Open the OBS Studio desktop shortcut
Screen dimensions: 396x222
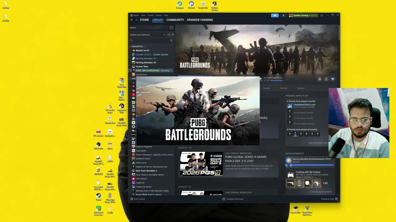(98, 146)
